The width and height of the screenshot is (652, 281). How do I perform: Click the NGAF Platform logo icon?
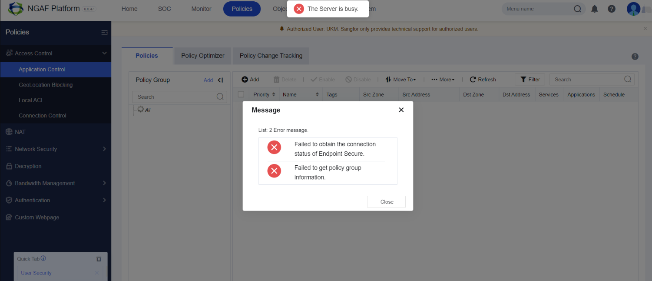16,8
